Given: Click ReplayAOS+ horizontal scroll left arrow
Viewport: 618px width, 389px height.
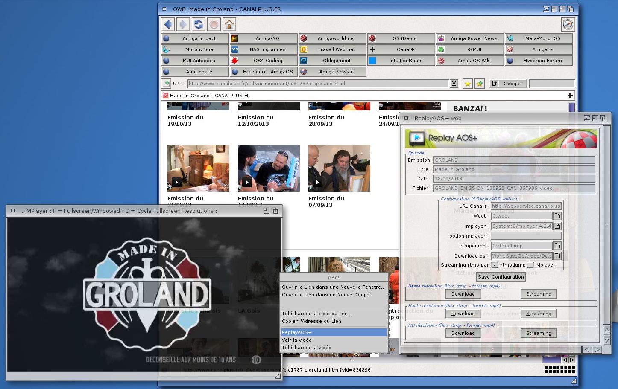Looking at the screenshot, I should tap(587, 350).
